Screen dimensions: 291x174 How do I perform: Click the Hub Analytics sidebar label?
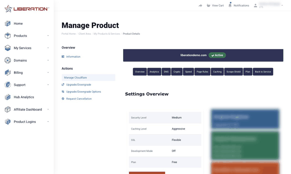[x=24, y=97]
